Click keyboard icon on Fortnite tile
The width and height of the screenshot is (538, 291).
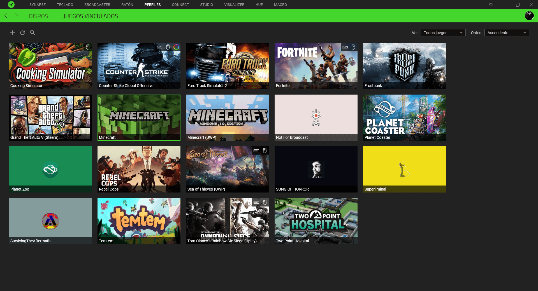click(345, 47)
